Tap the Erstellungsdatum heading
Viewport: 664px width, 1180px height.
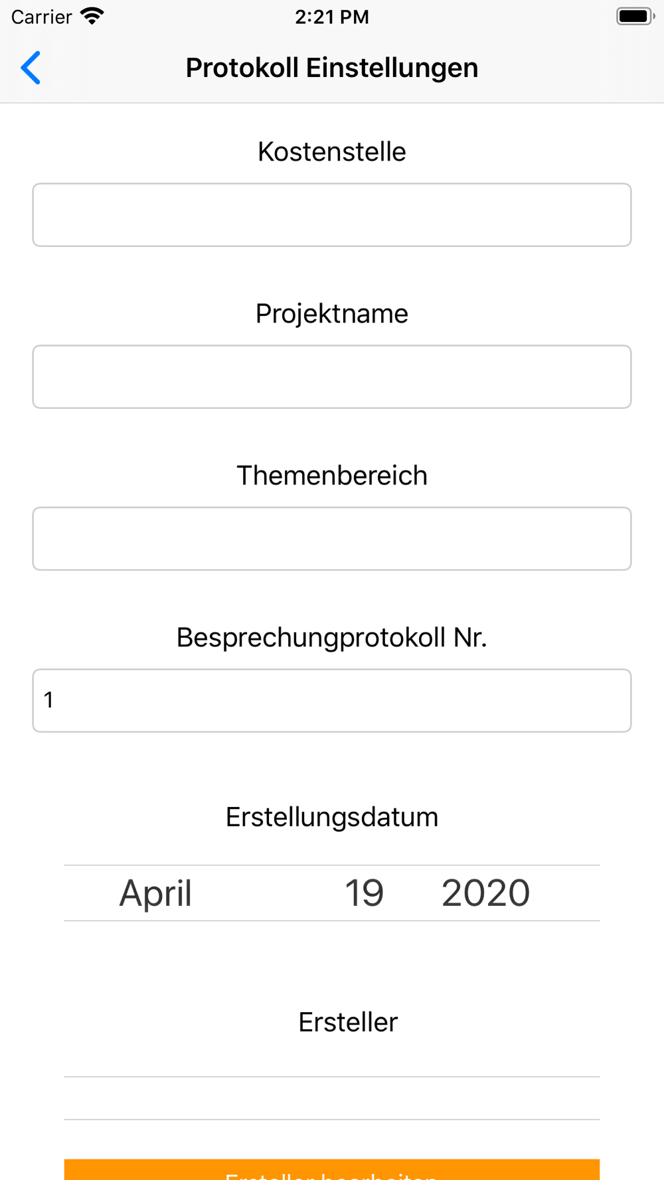(332, 817)
